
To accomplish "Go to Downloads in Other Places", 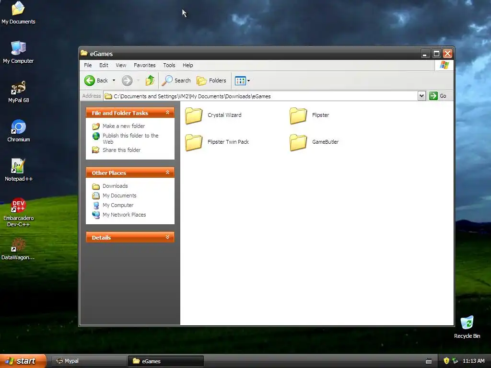I will coord(115,186).
